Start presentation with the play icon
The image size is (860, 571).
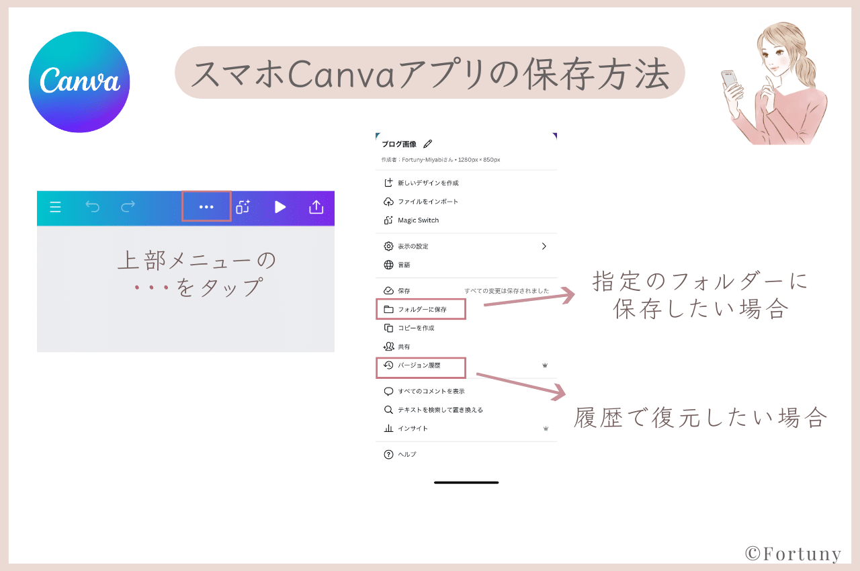[x=280, y=207]
